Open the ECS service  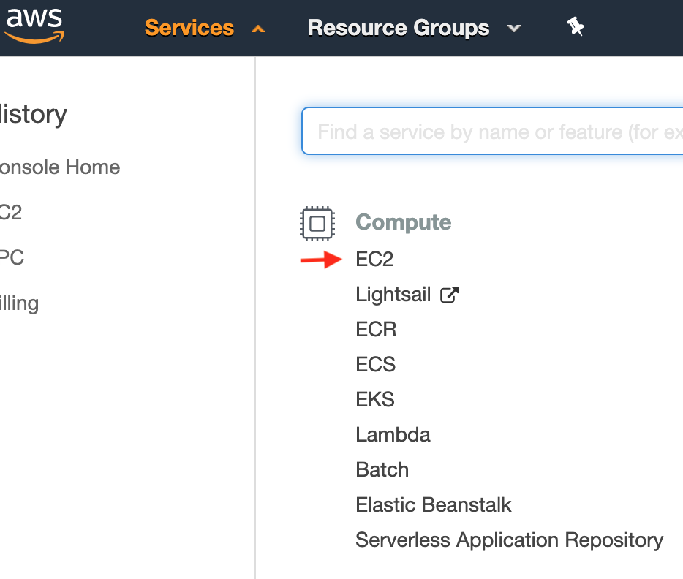coord(375,364)
